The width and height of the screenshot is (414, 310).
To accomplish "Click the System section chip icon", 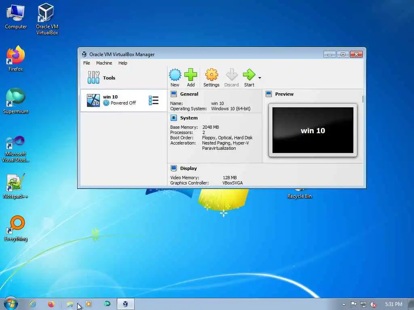I will 173,118.
